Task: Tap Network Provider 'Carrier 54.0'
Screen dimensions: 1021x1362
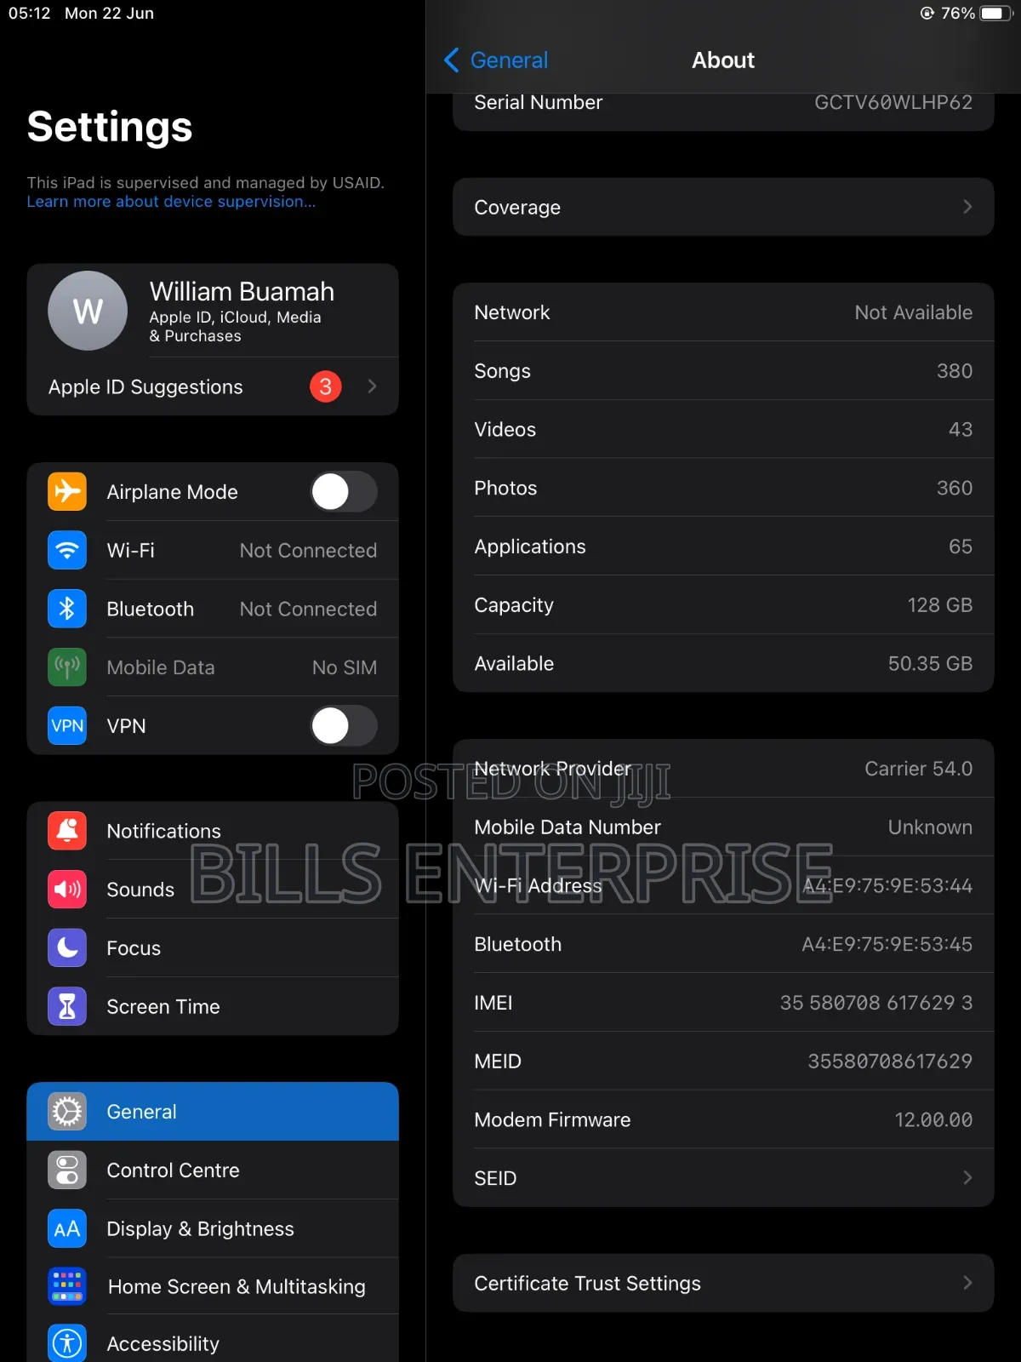Action: (918, 769)
